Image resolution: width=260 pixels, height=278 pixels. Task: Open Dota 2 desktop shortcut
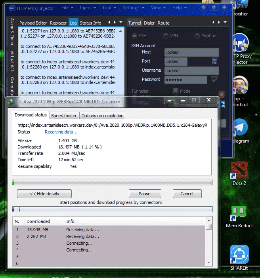[x=239, y=173]
